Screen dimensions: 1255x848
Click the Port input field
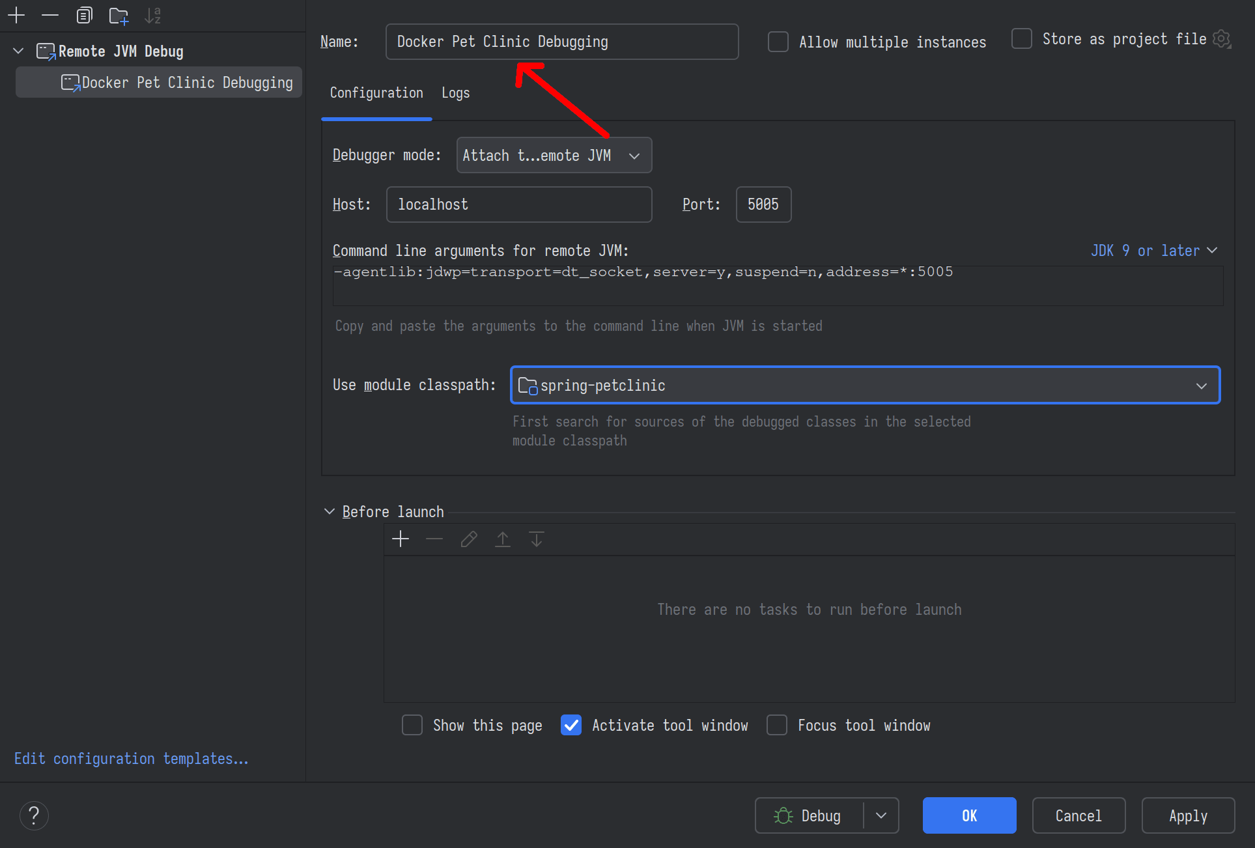click(x=763, y=204)
